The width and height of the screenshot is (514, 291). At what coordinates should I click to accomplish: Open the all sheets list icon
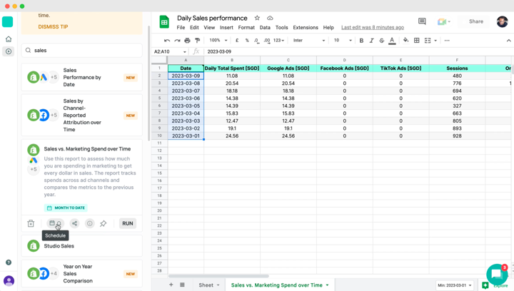click(x=182, y=285)
